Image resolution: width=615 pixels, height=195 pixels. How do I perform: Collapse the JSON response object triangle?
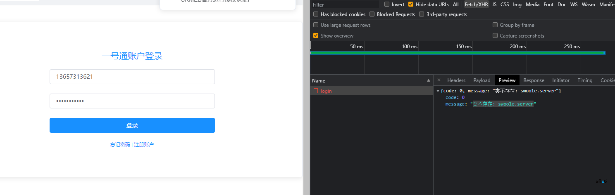point(438,91)
